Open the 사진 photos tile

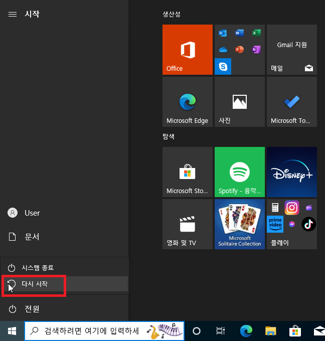[x=240, y=102]
